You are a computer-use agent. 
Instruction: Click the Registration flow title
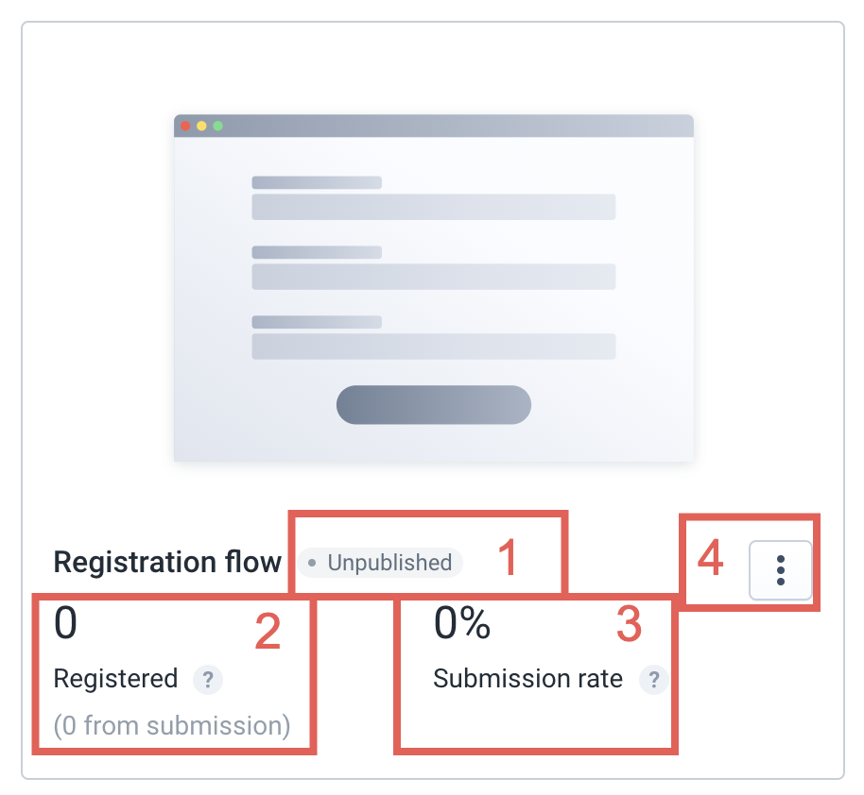pyautogui.click(x=167, y=562)
